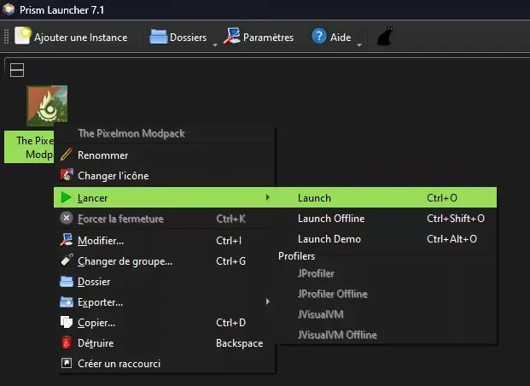This screenshot has height=386, width=530.
Task: Click the toolbar drag handle grip
Action: coord(6,36)
